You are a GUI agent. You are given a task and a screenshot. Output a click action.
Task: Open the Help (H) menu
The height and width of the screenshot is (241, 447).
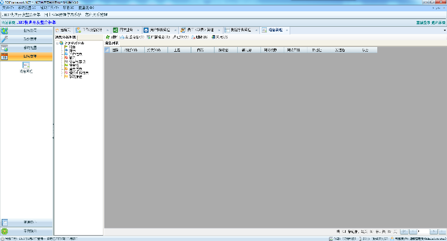pos(69,8)
